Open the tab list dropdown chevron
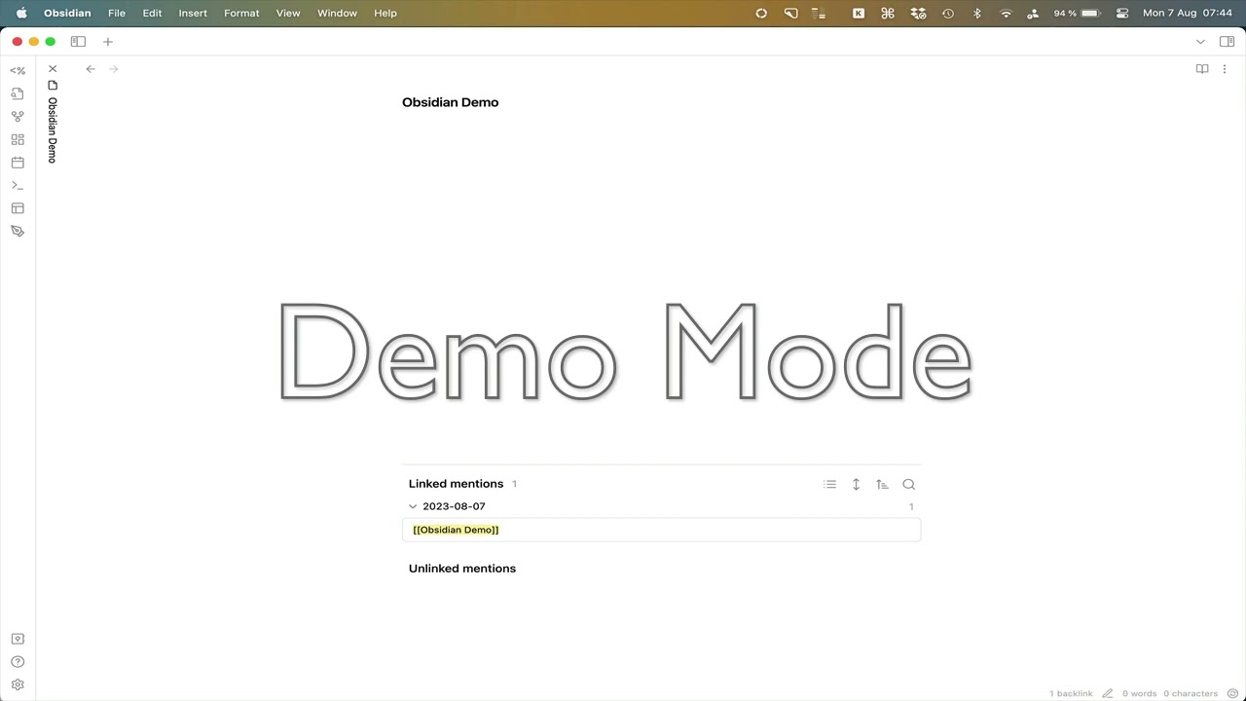The image size is (1246, 701). [x=1200, y=42]
